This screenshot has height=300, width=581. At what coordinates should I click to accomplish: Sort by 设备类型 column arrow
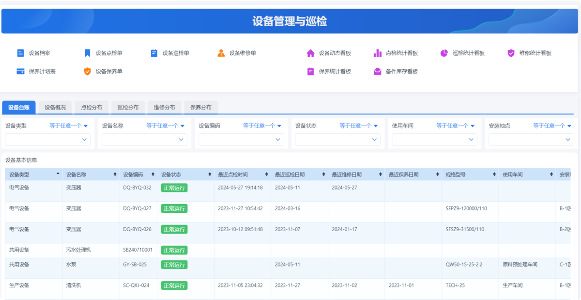click(x=58, y=174)
